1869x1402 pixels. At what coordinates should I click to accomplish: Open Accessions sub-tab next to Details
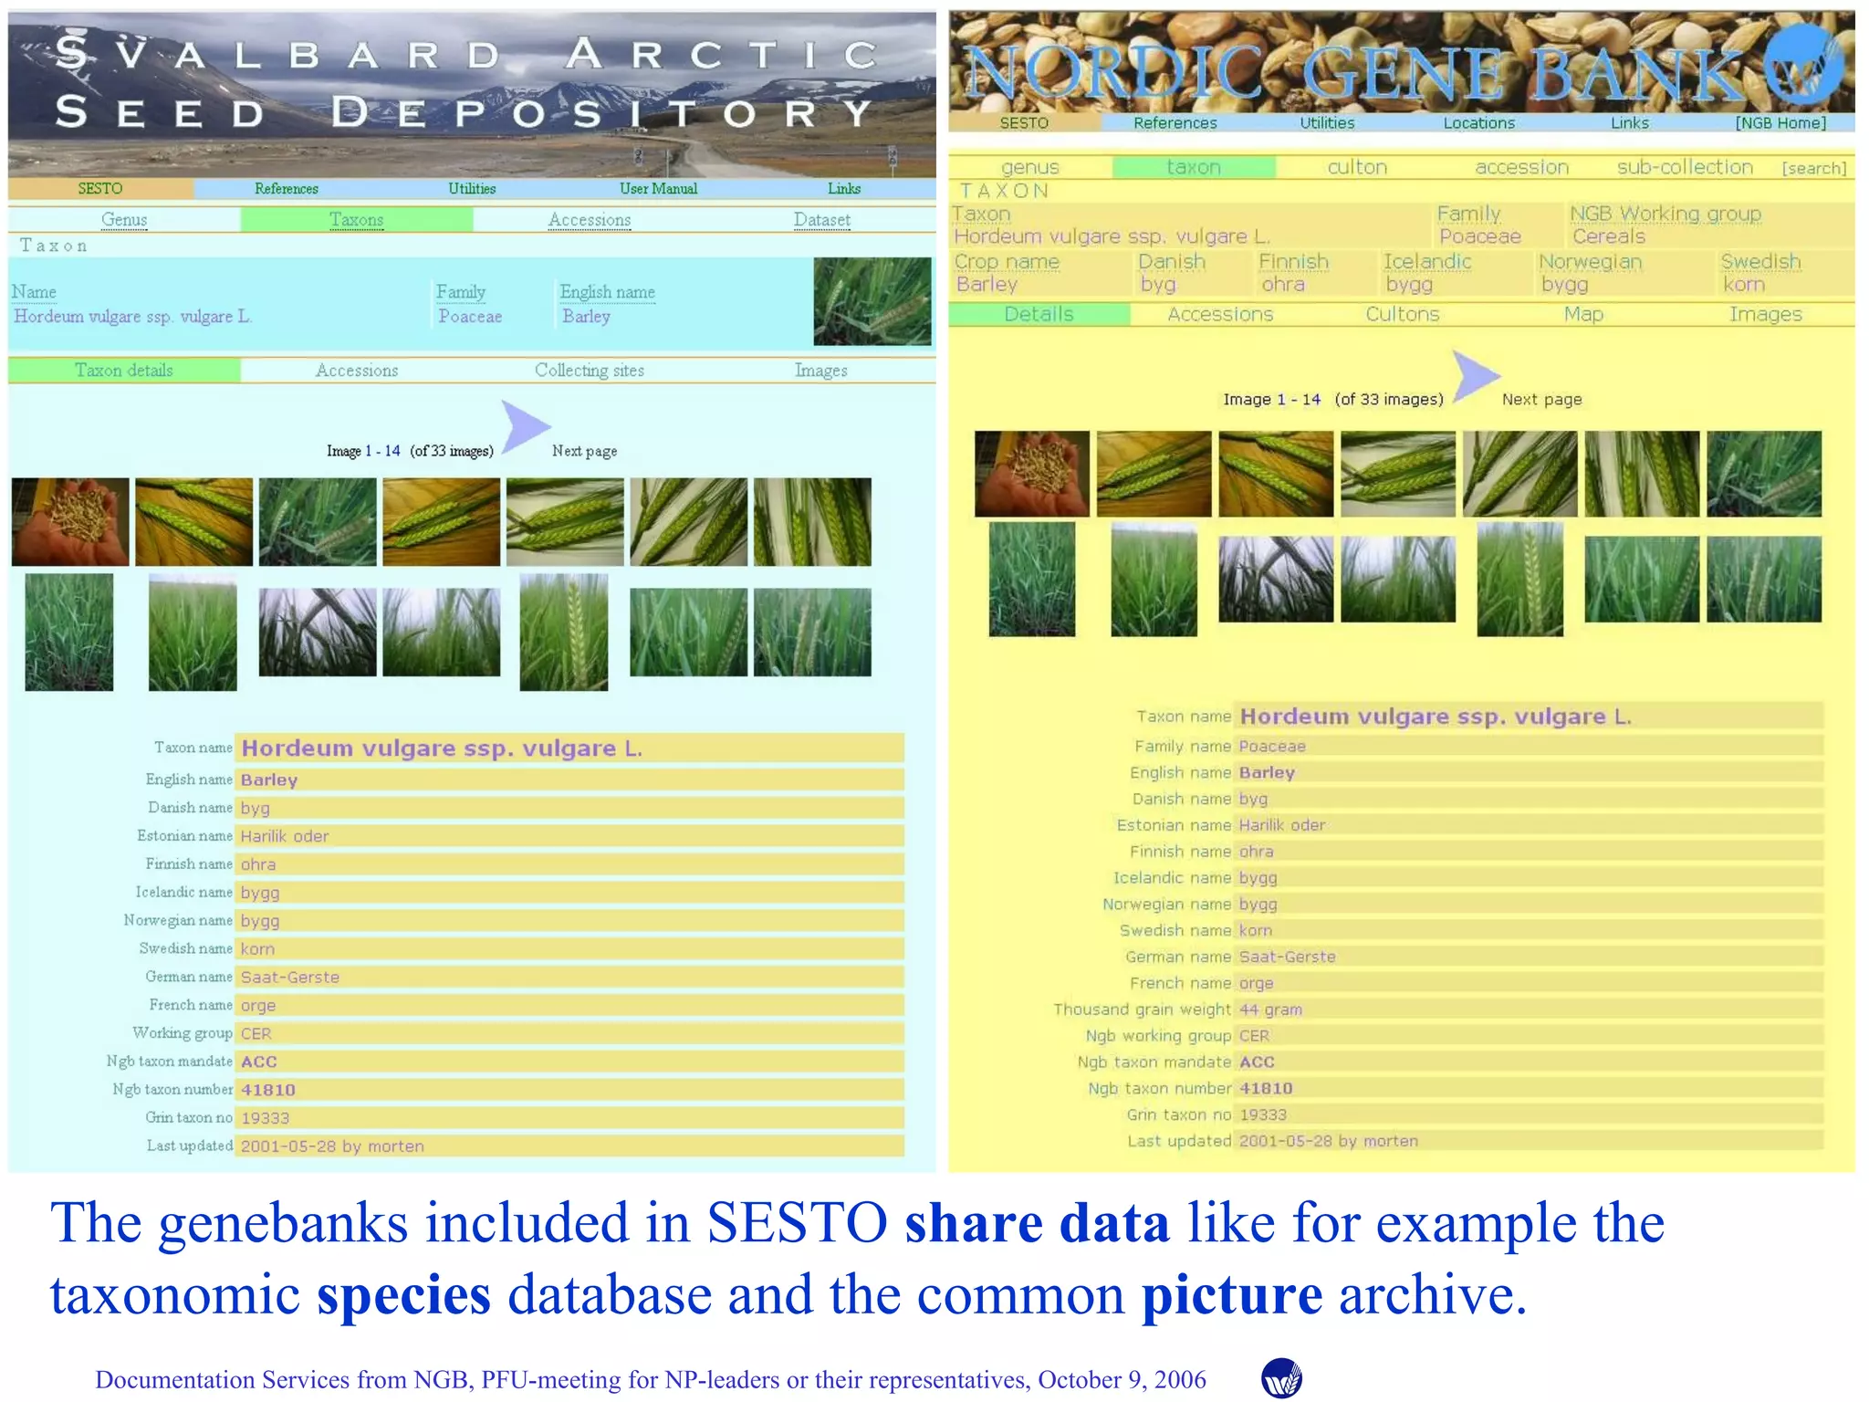(1220, 314)
